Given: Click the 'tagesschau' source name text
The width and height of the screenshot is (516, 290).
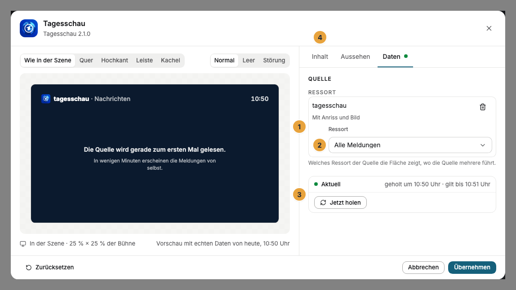Looking at the screenshot, I should point(329,105).
